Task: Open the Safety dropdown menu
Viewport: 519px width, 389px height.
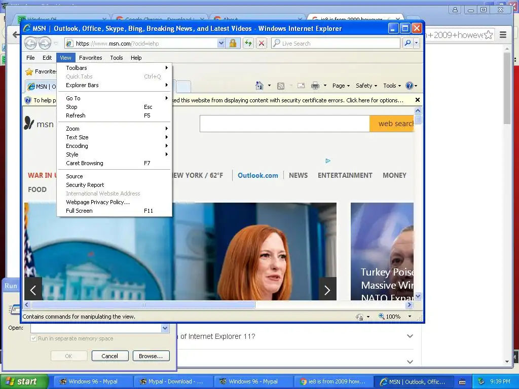Action: pyautogui.click(x=366, y=86)
